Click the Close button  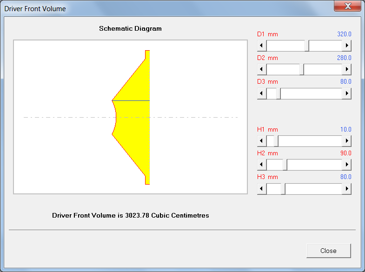328,251
